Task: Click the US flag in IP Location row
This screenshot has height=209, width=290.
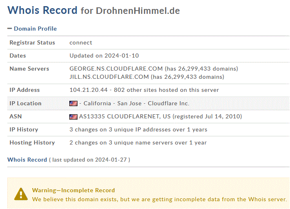Action: 73,103
